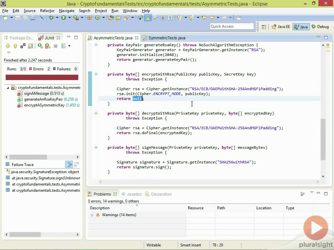Click the New file toolbar icon
Viewport: 334px width, 250px height.
[6, 18]
